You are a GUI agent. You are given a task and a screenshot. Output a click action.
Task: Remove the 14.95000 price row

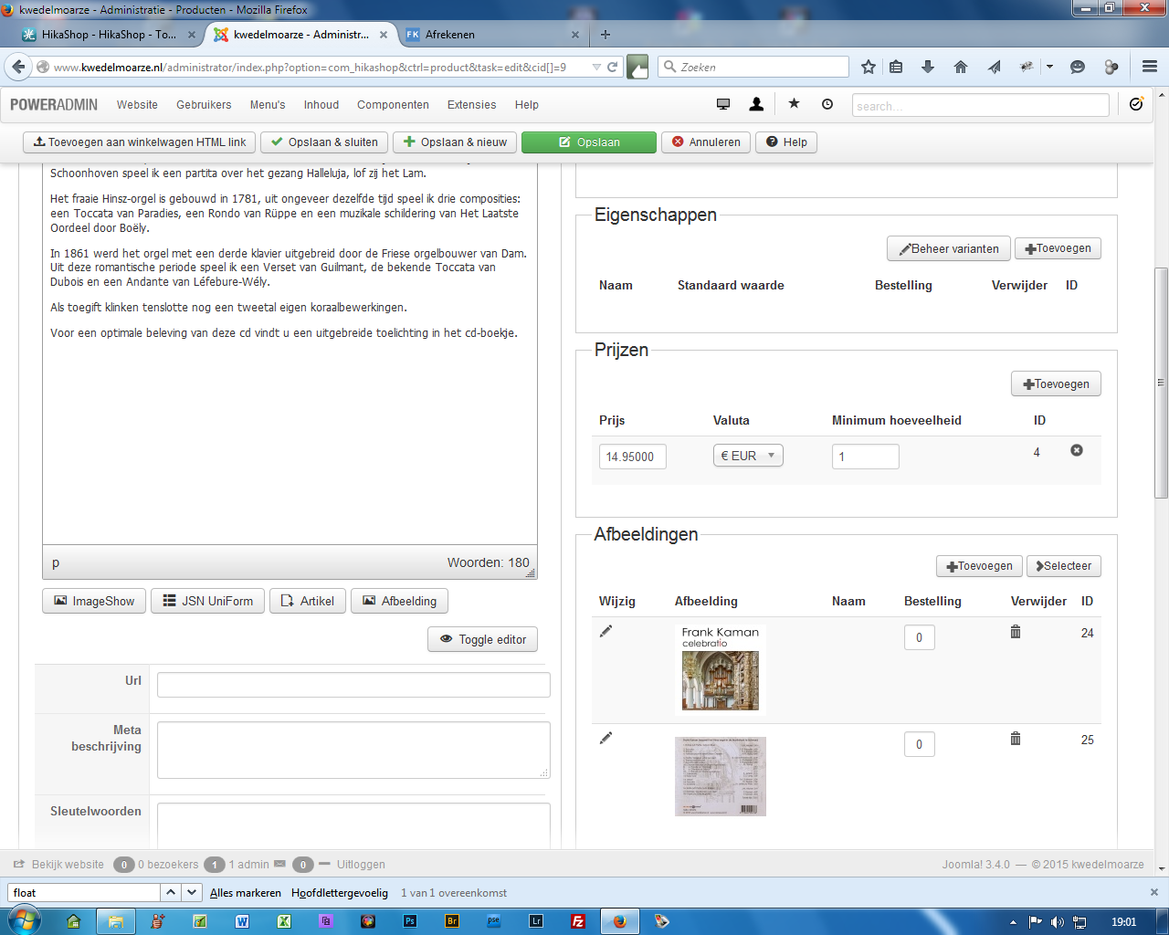tap(1077, 450)
